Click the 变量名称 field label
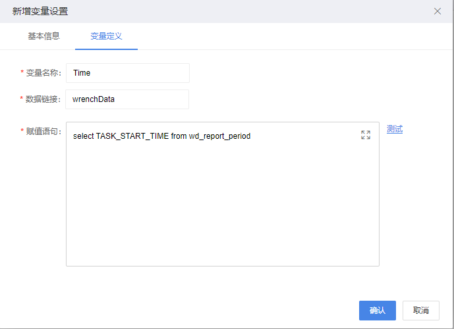The image size is (454, 329). click(x=43, y=73)
